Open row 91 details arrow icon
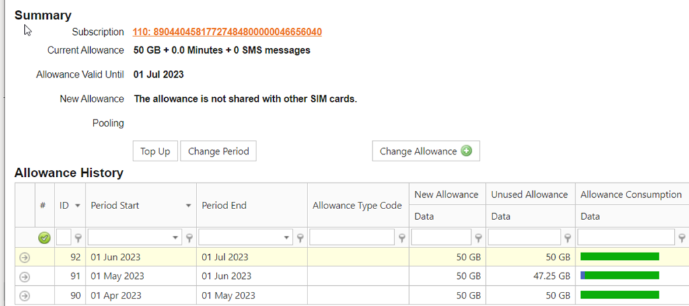The height and width of the screenshot is (306, 689). pyautogui.click(x=25, y=276)
